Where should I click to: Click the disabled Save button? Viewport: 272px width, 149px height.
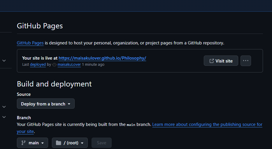pyautogui.click(x=101, y=143)
